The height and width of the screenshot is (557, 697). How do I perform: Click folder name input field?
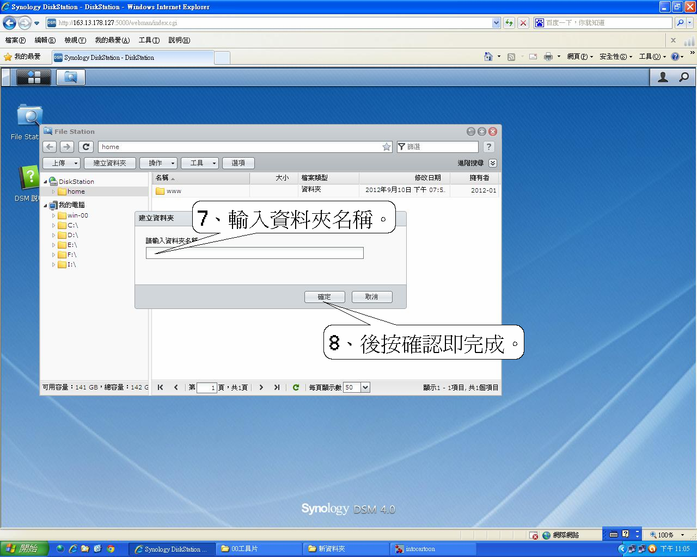pos(254,253)
